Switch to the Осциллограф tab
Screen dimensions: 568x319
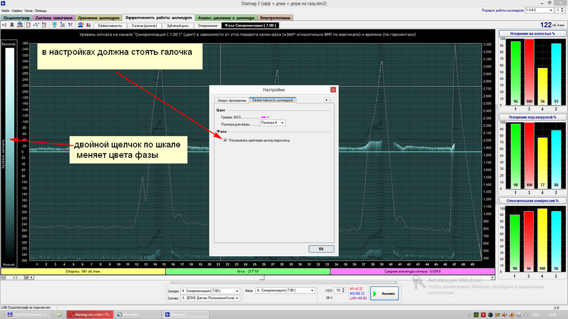(16, 18)
